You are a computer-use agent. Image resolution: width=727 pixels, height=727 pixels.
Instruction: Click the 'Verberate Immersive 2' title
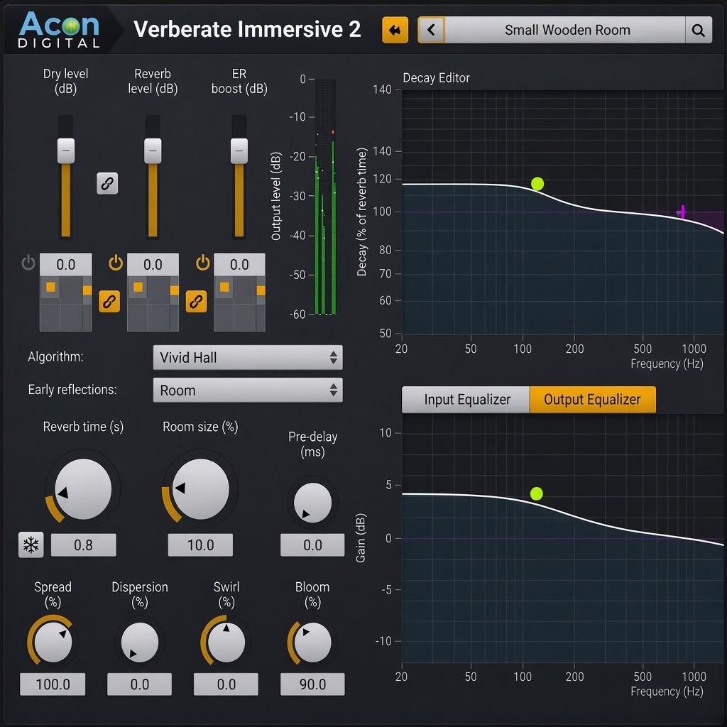tap(247, 29)
